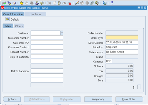Click the Tax value 0.00

pos(119,71)
